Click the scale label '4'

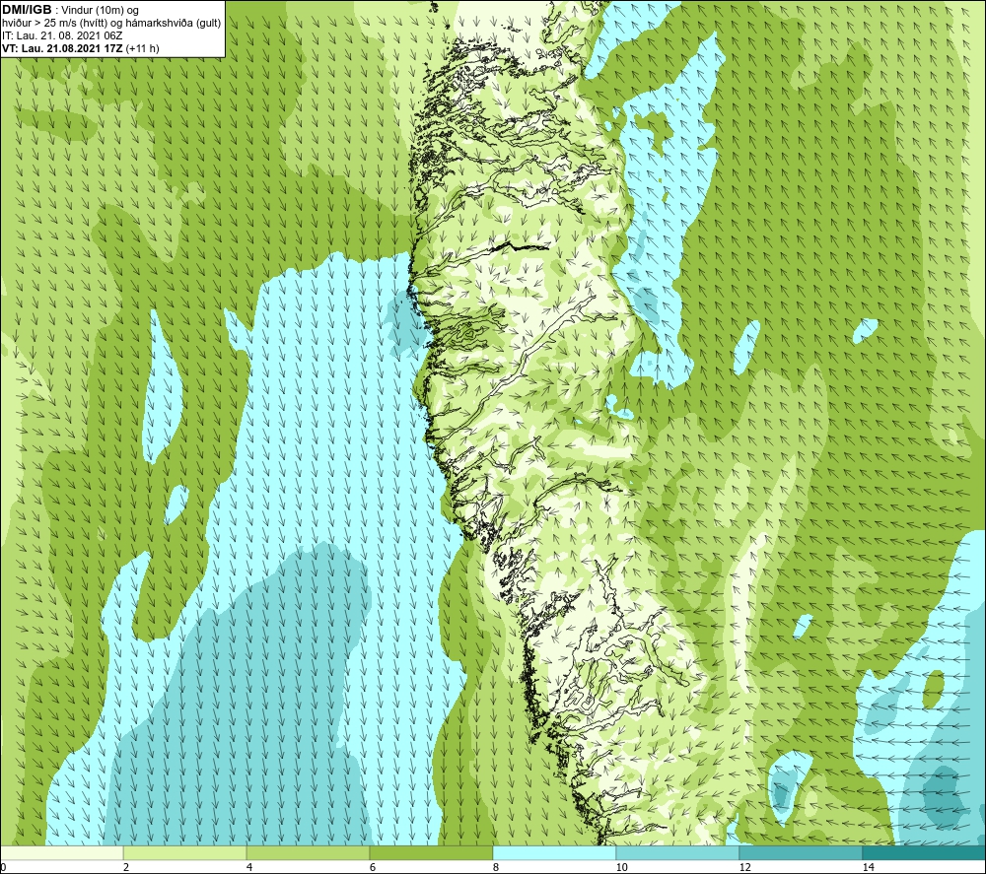(249, 868)
